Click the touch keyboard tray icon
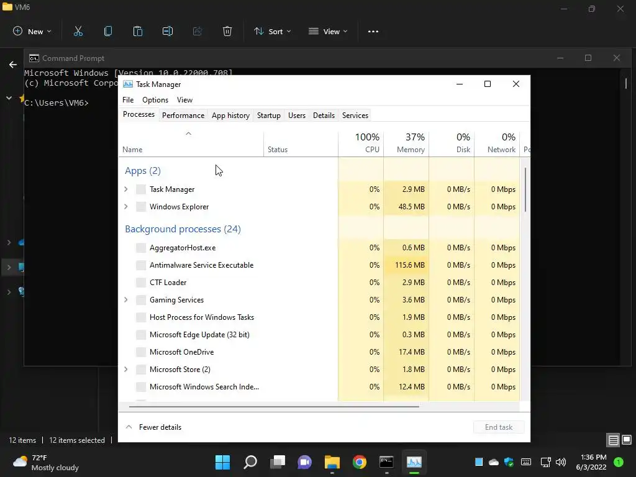The image size is (636, 477). (x=526, y=462)
